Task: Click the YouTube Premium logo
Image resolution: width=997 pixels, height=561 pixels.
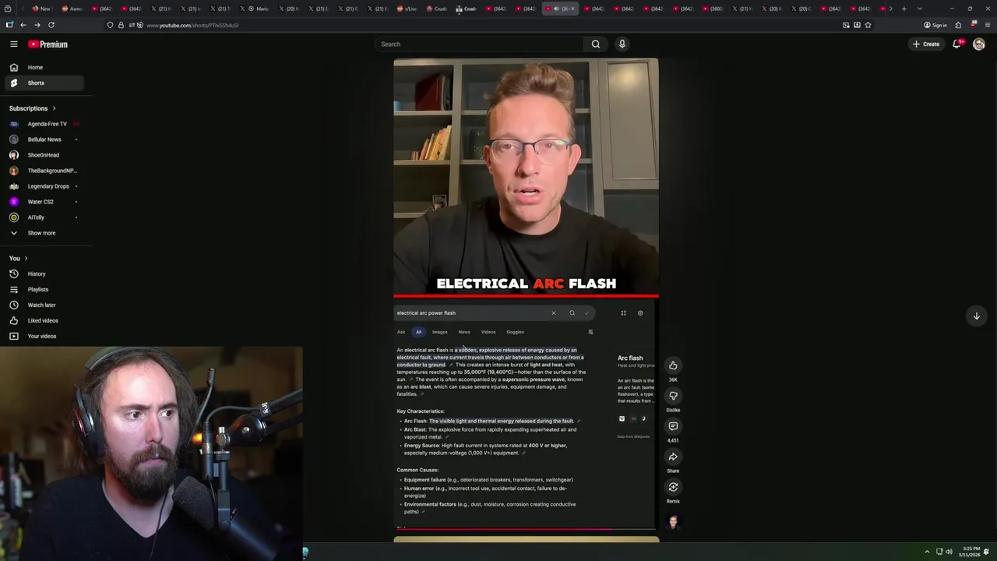Action: point(48,44)
